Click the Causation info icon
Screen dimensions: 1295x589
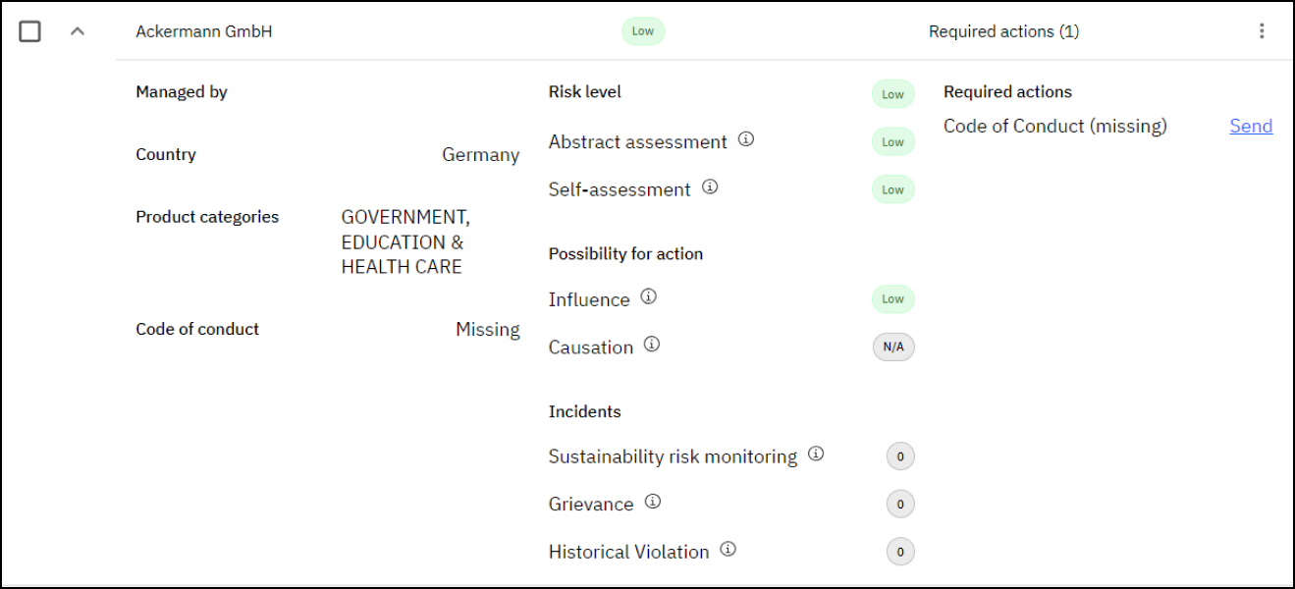coord(652,345)
